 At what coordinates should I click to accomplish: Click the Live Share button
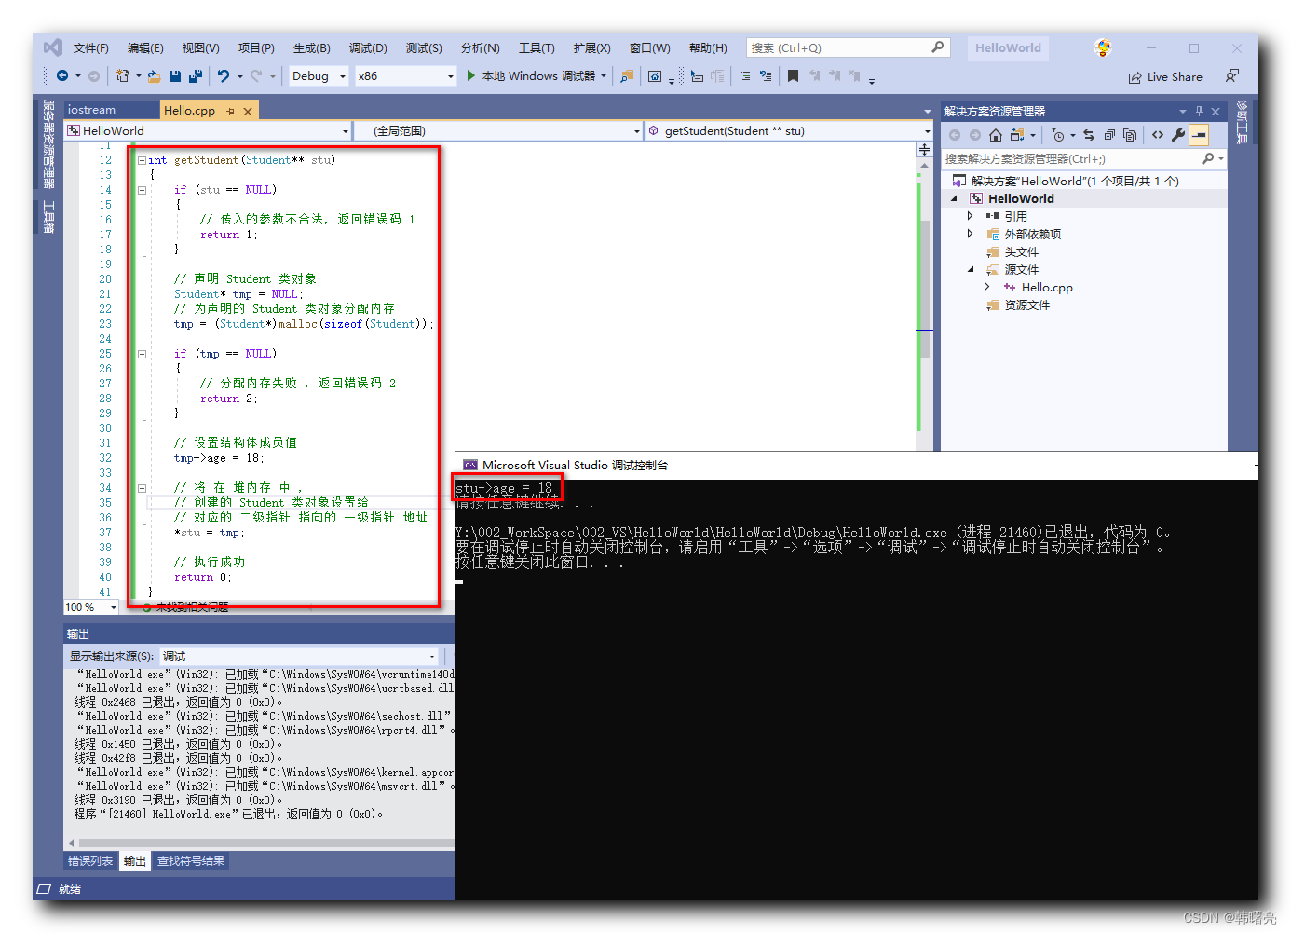tap(1165, 77)
